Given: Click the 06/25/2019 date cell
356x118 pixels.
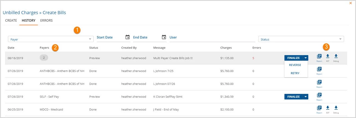Looking at the screenshot, I should point(15,109).
